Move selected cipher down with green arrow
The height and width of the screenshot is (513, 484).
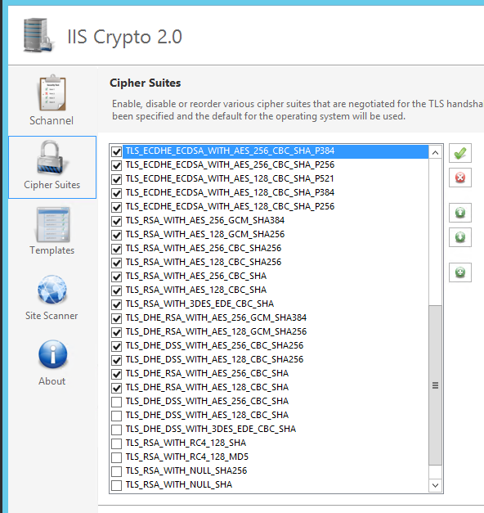460,237
